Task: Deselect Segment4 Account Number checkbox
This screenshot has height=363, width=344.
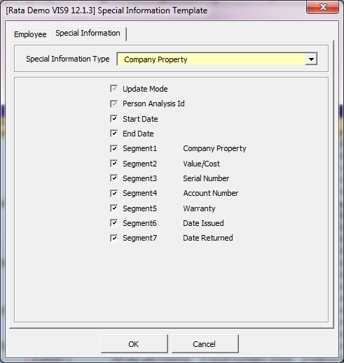Action: point(113,193)
